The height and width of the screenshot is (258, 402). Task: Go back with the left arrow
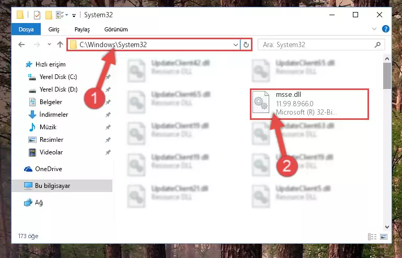(21, 44)
